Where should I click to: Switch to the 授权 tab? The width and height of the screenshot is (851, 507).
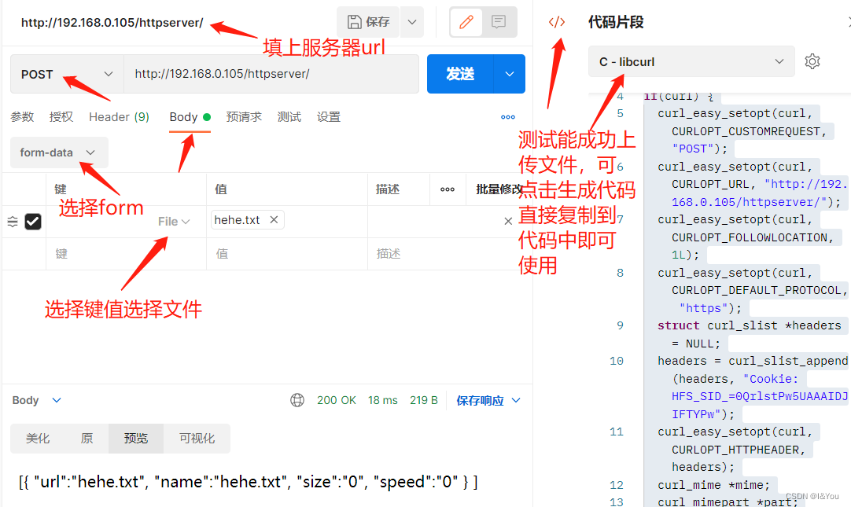tap(61, 117)
